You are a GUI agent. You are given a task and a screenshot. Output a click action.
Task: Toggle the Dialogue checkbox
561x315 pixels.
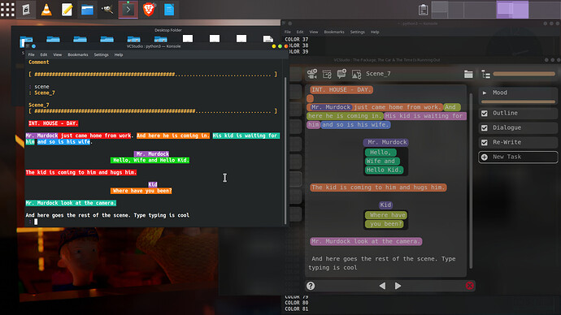click(485, 127)
